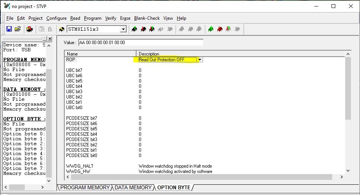
Task: Click the OPTION BYTE heading in the left pane
Action: [x=24, y=119]
